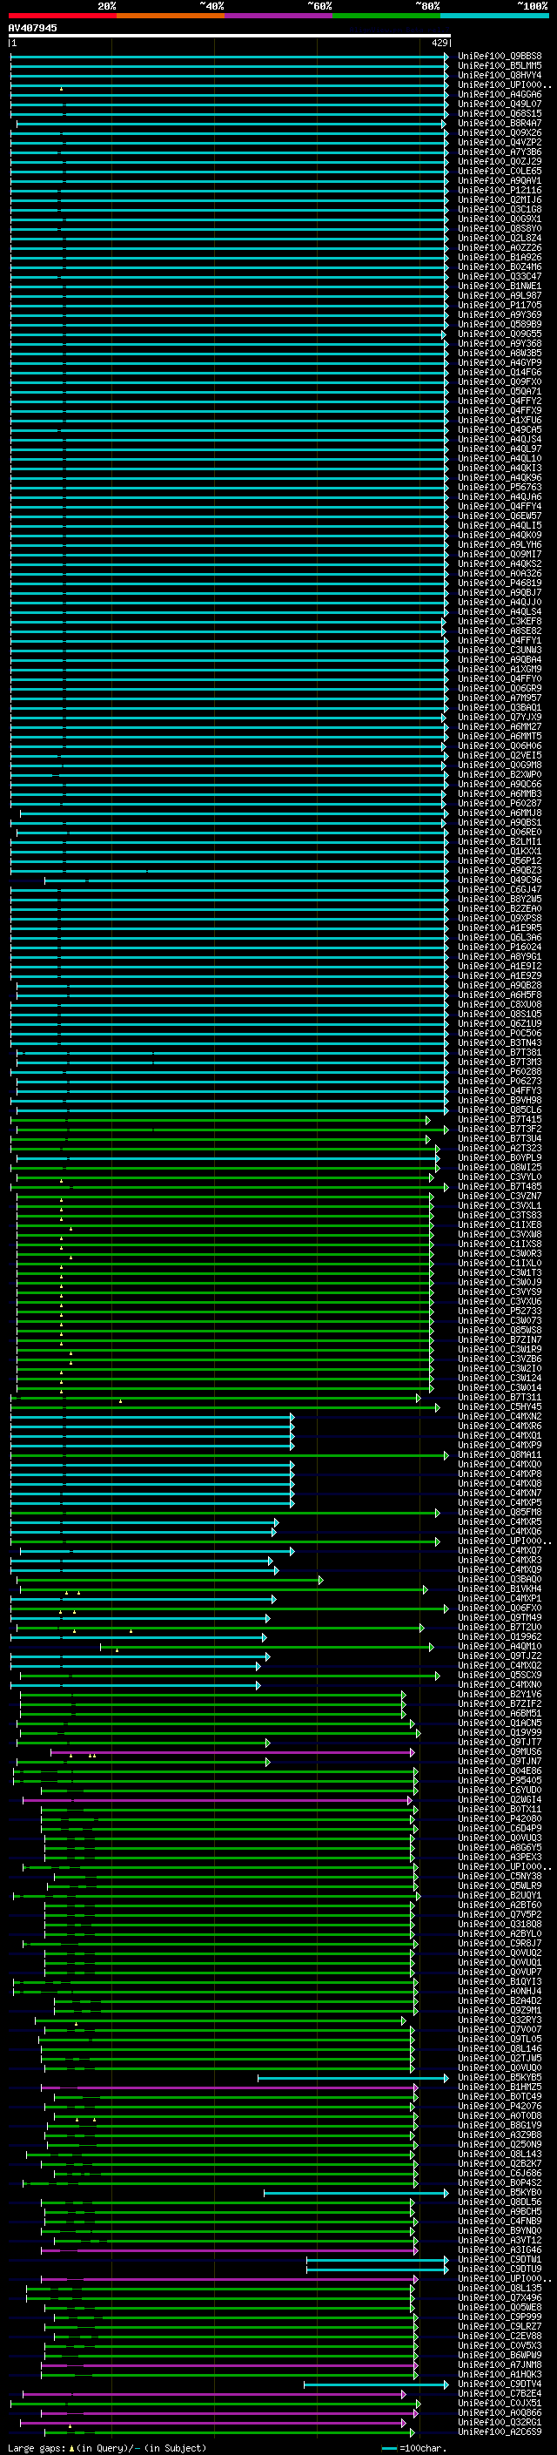This screenshot has height=2455, width=557.
Task: Open hit UniRef100_Q32RG1
Action: click(500, 2422)
